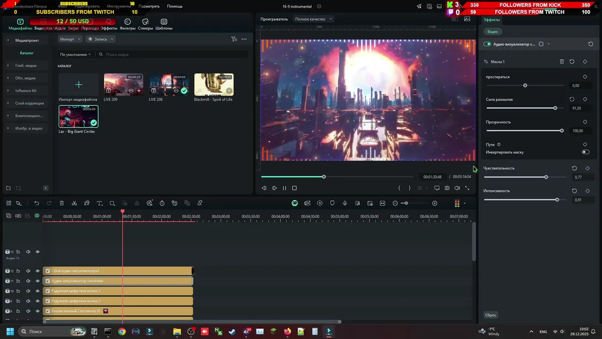The width and height of the screenshot is (602, 339).
Task: Collapse the Медиапроект tree section
Action: coord(8,40)
